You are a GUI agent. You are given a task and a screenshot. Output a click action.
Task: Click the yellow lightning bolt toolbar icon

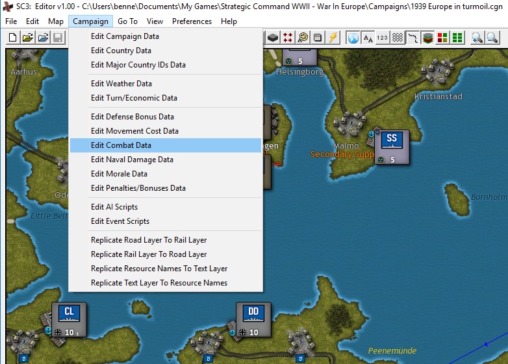[x=333, y=38]
